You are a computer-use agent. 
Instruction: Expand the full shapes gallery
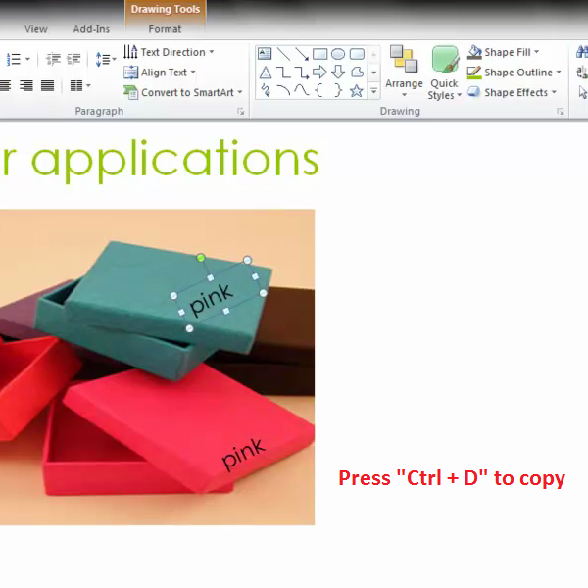[374, 90]
